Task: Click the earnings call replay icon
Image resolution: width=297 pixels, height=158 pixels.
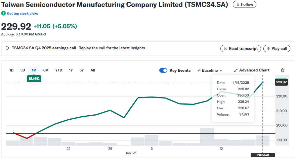Action: click(x=8, y=48)
